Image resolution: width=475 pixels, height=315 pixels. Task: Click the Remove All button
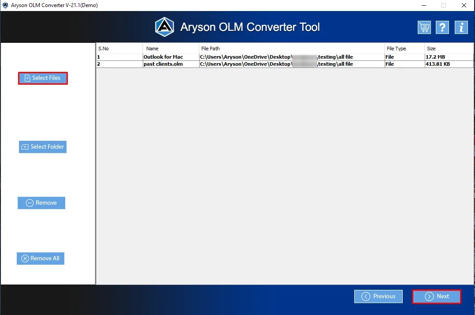tap(40, 258)
